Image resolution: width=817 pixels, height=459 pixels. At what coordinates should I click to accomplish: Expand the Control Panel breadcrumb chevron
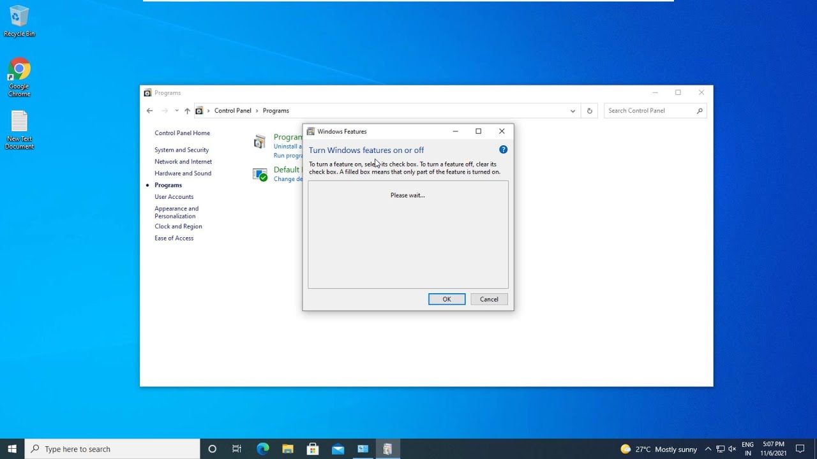[257, 111]
